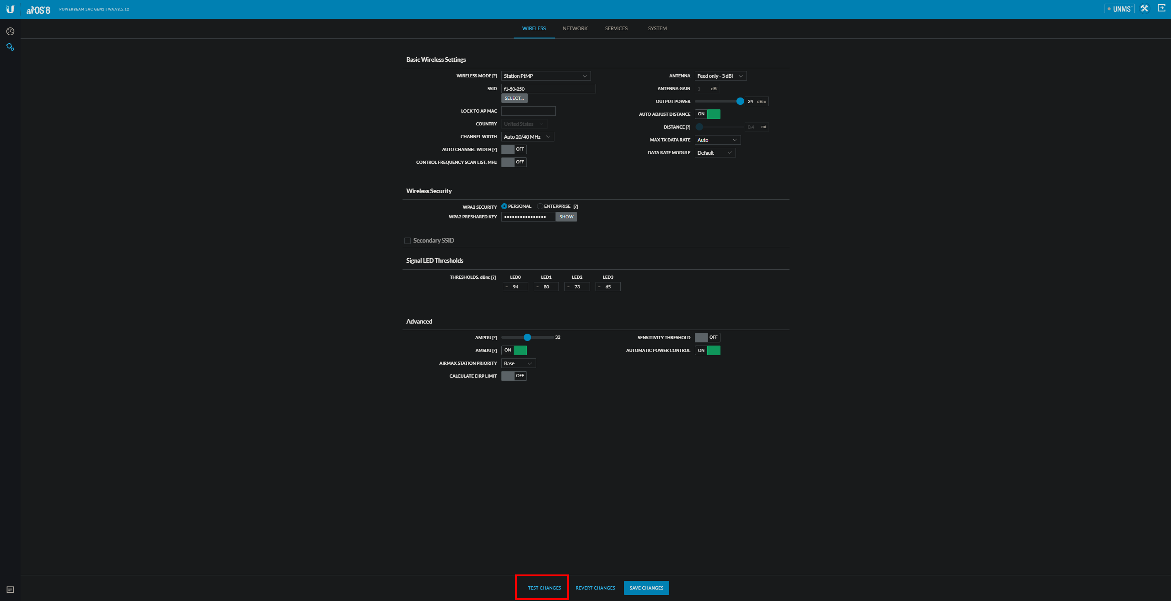
Task: Click the Output Power slider handle
Action: (740, 101)
